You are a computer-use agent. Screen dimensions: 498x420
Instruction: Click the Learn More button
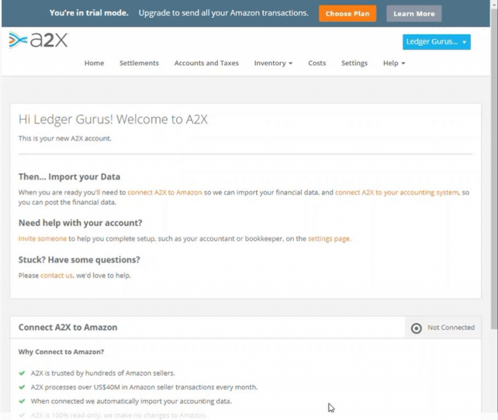pos(414,14)
